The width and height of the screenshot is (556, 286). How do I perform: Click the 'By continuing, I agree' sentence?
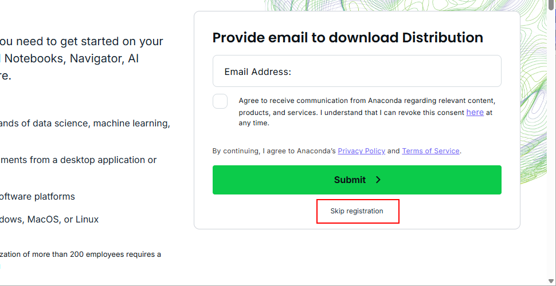[337, 151]
